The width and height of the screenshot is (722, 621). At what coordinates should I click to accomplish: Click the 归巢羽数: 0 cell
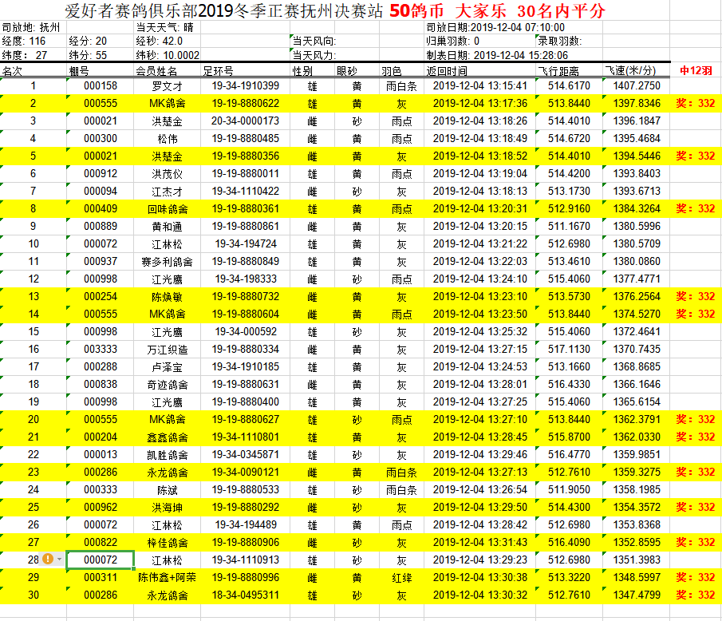[452, 41]
